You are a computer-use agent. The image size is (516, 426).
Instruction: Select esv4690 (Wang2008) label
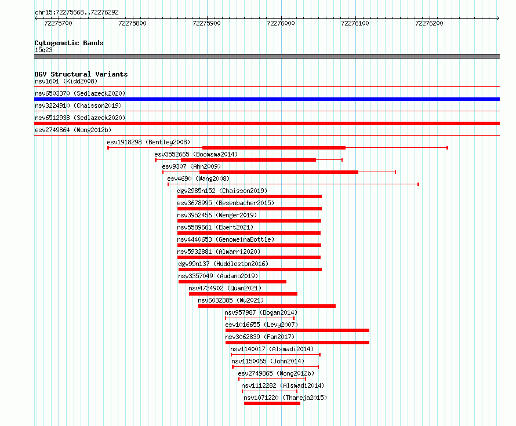198,179
